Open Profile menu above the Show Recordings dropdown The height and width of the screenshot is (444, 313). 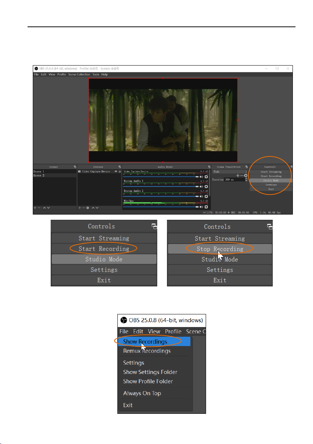(173, 331)
